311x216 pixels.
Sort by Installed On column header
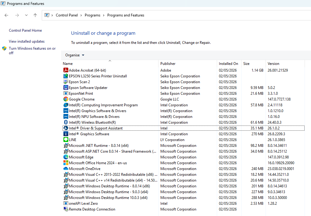[x=229, y=63]
